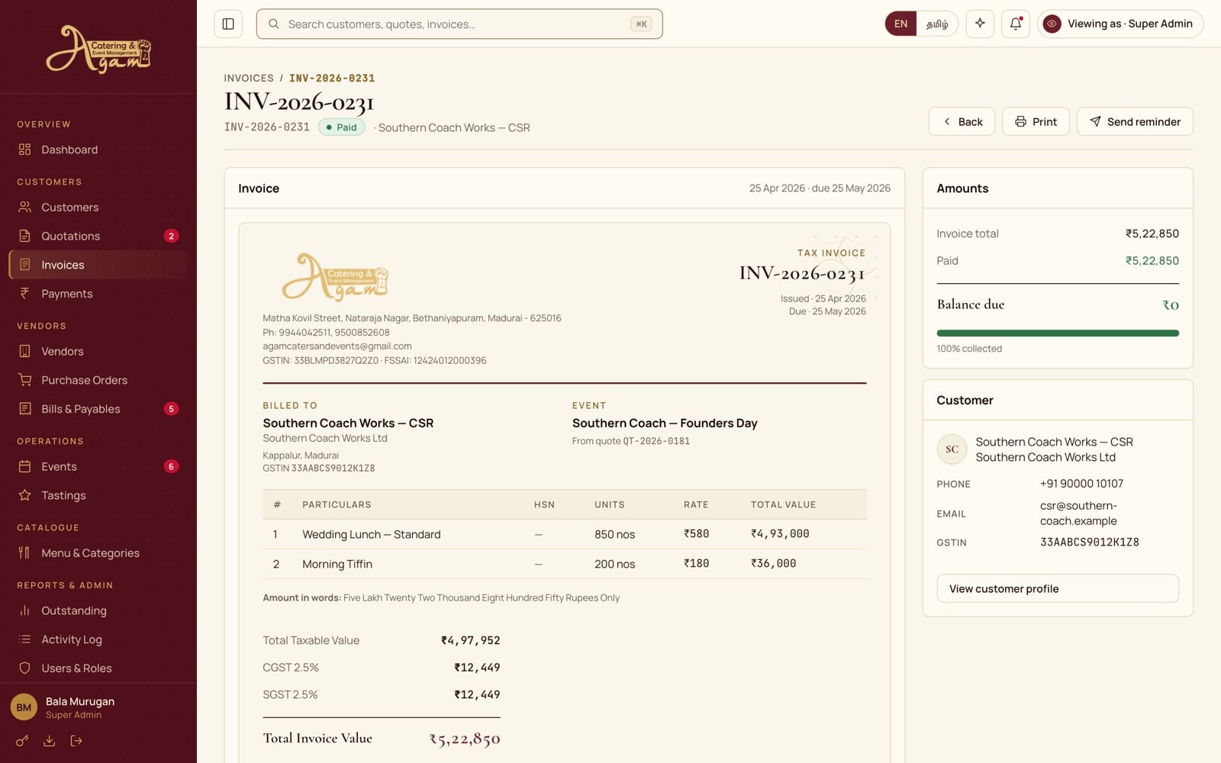Click the Total Invoice Value amount
1221x763 pixels.
464,739
